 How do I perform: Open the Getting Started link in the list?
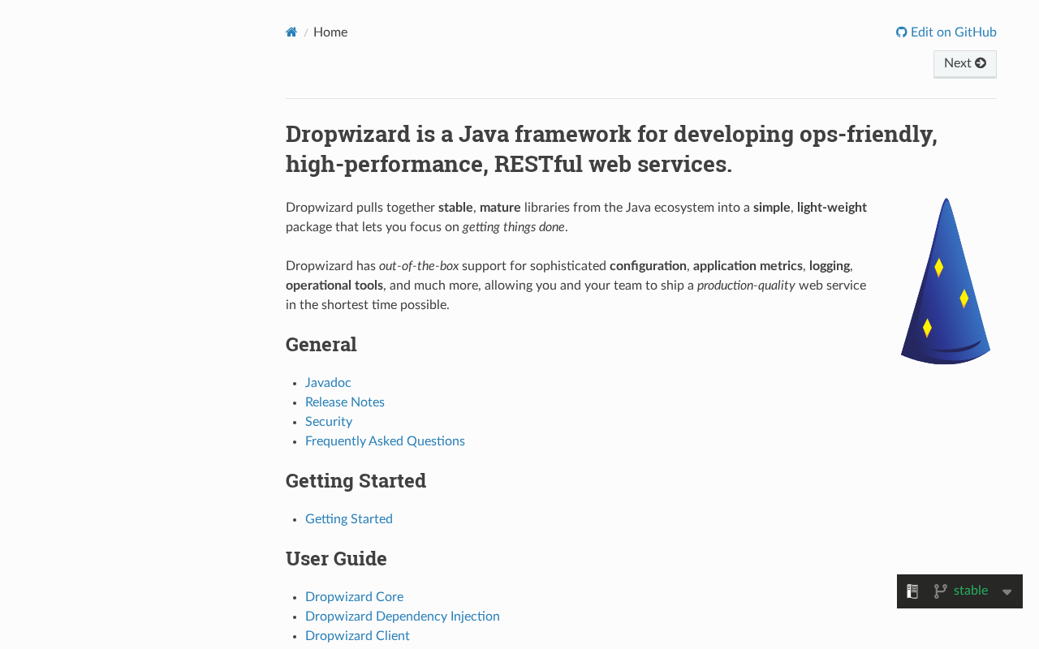click(x=349, y=519)
